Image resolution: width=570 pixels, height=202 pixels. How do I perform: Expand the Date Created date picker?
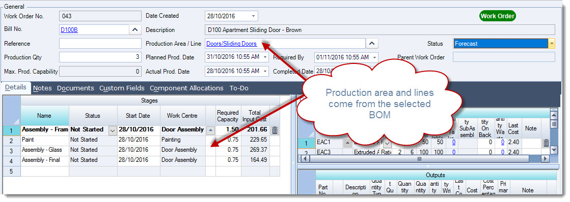tap(253, 16)
